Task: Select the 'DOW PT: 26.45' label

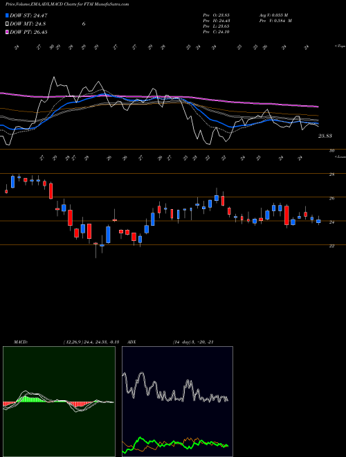Action: point(28,32)
